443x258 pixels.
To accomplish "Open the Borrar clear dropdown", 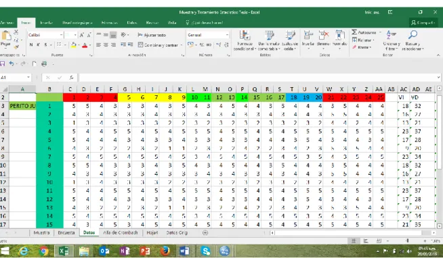I will tap(361, 47).
